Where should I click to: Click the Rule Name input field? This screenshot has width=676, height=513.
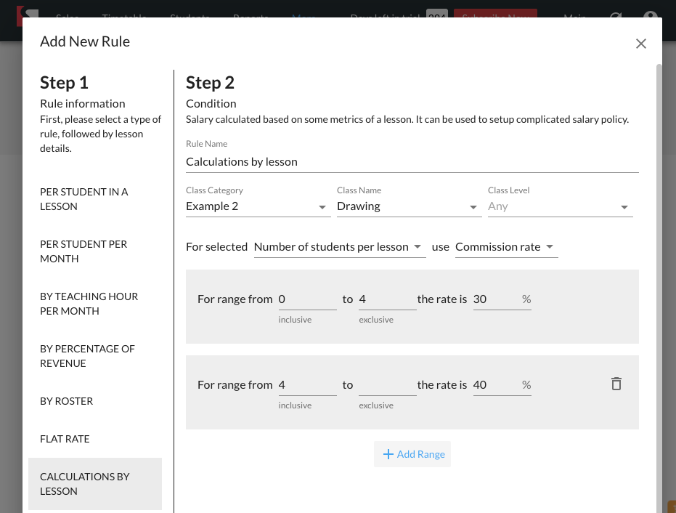click(x=412, y=162)
